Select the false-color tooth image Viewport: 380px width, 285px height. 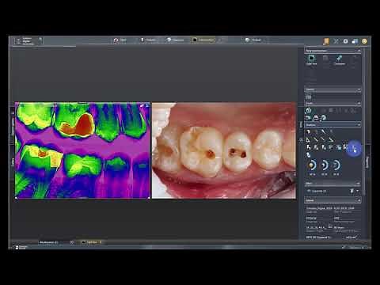82,150
